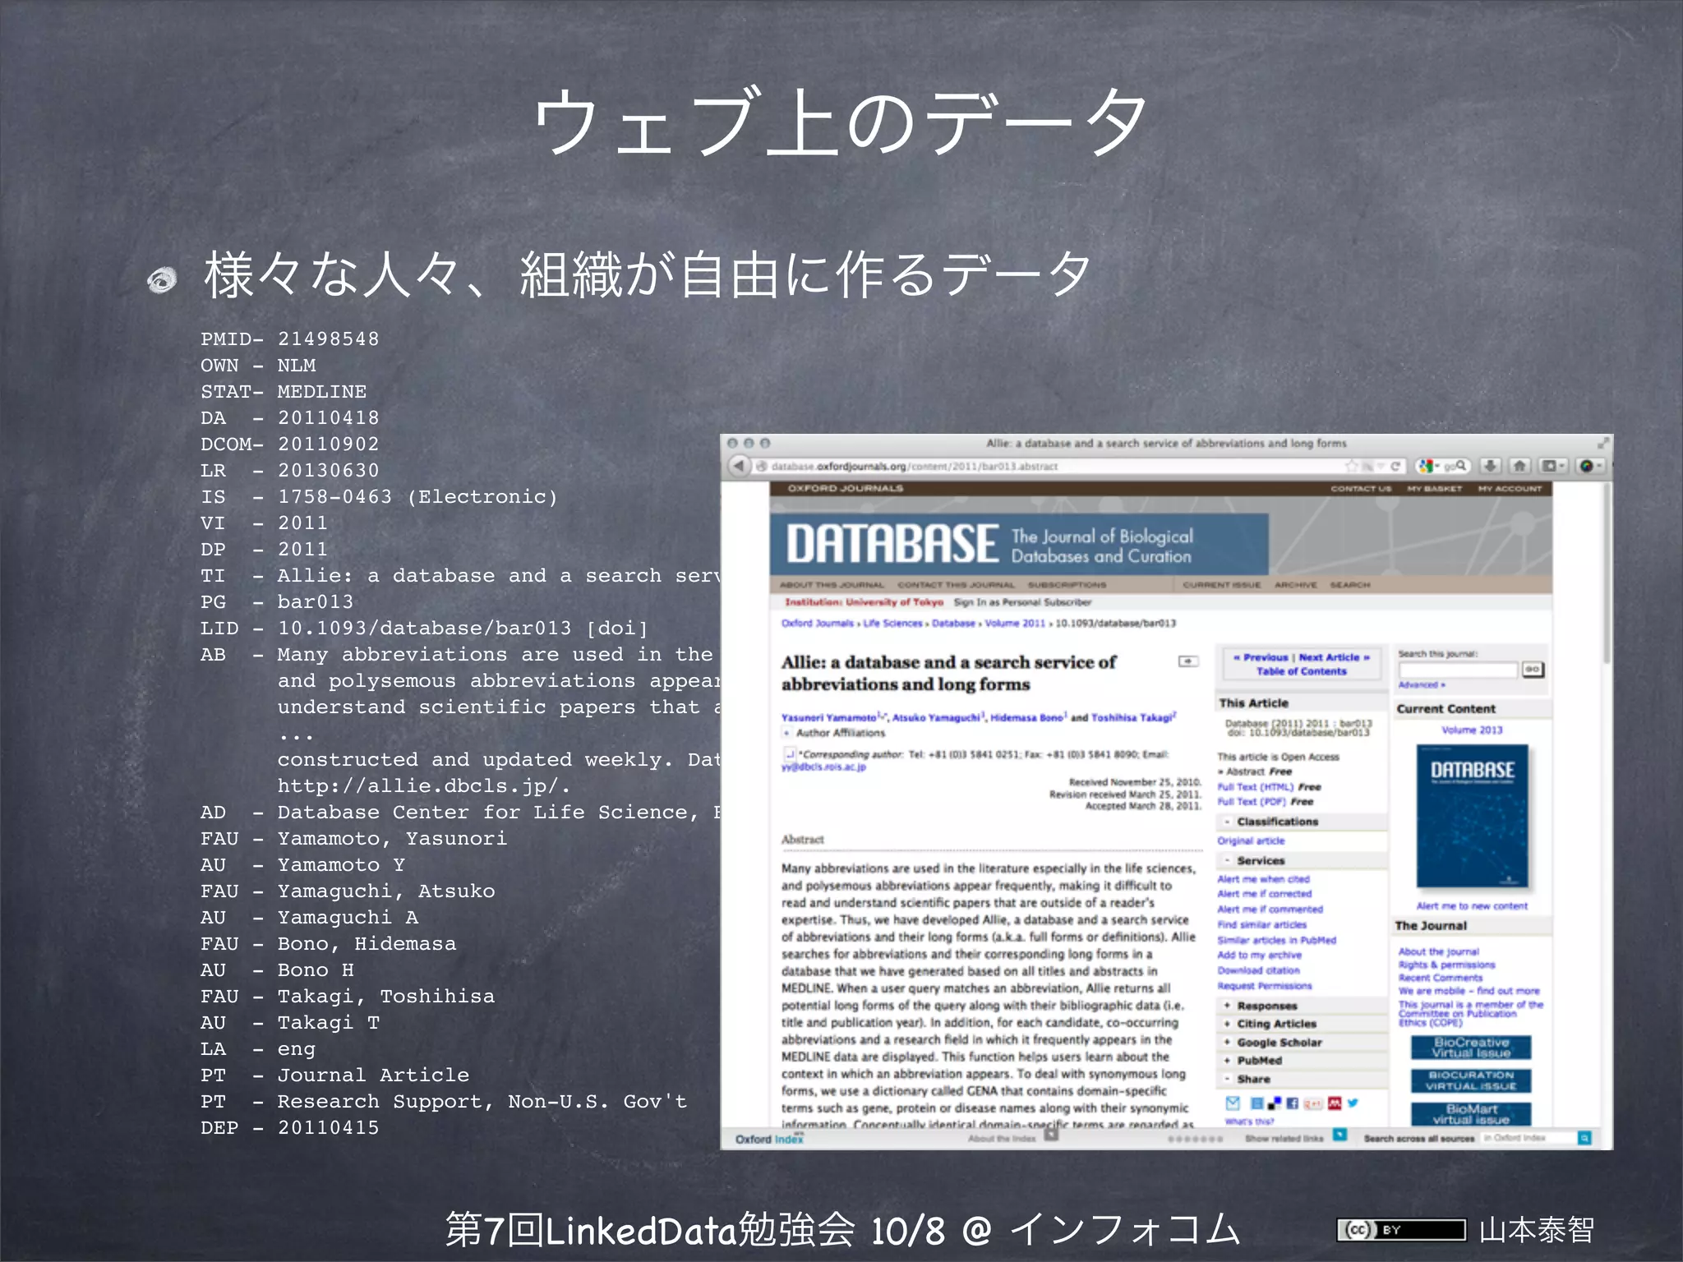This screenshot has height=1262, width=1683.
Task: Focus the Search this journal field
Action: point(1458,670)
